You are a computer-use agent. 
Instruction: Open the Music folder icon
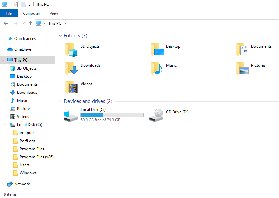[156, 68]
